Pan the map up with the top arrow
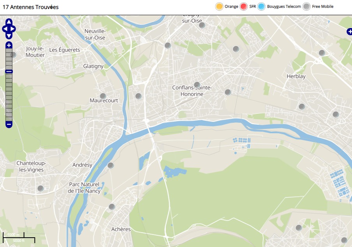Image resolution: width=352 pixels, height=247 pixels. point(9,22)
